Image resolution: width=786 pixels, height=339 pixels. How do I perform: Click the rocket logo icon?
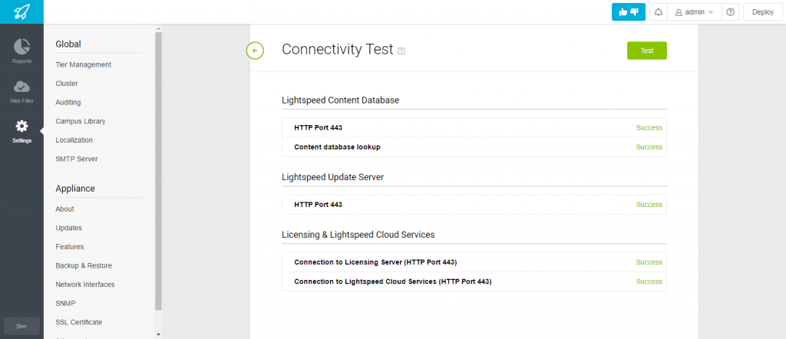coord(21,12)
